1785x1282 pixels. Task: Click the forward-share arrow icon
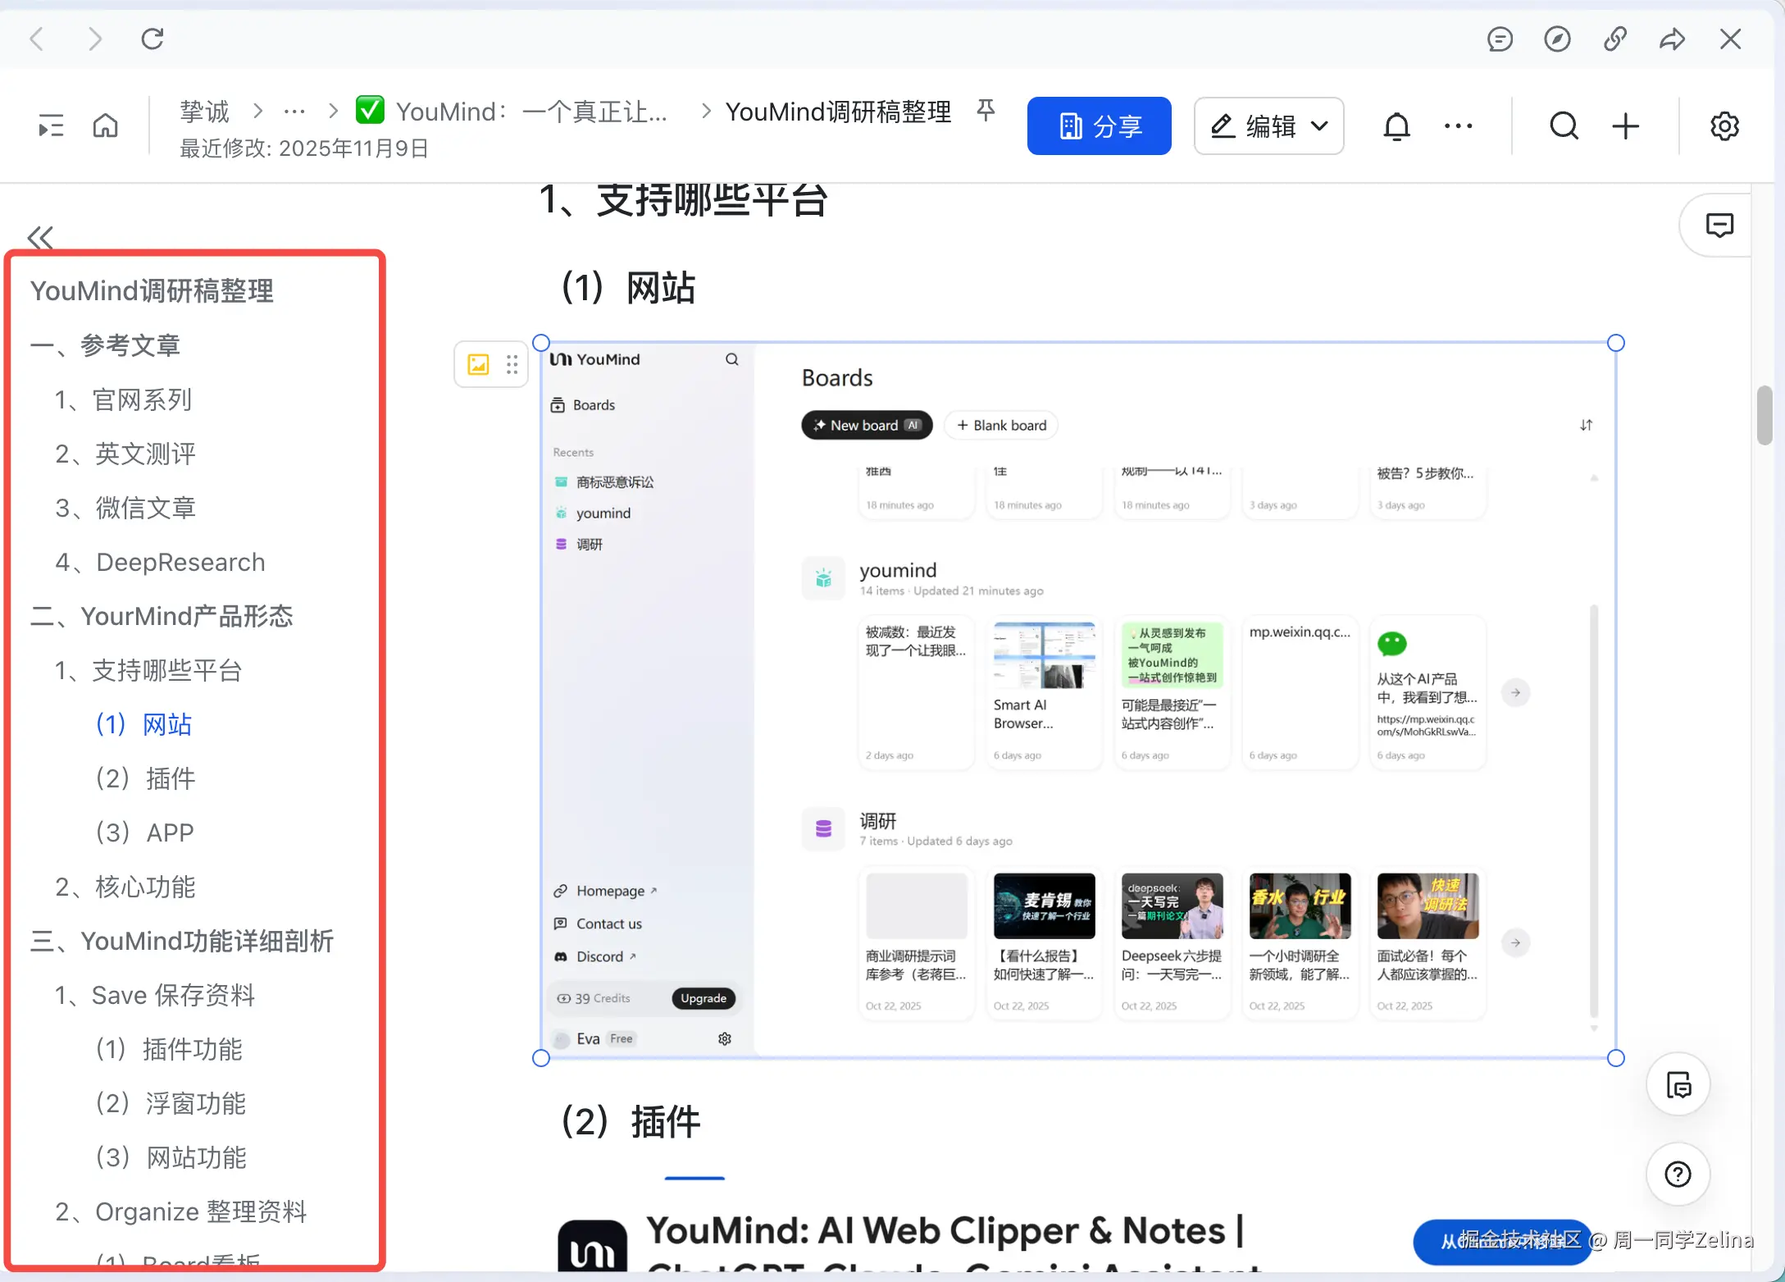pyautogui.click(x=1672, y=39)
